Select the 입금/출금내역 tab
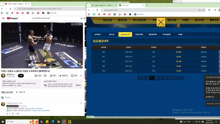The image size is (220, 124). (125, 35)
